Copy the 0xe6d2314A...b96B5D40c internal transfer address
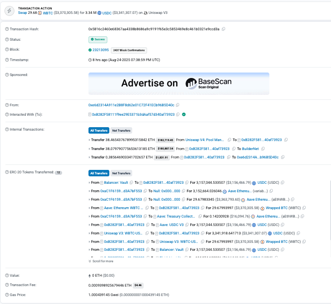The height and width of the screenshot is (304, 331). pyautogui.click(x=283, y=157)
